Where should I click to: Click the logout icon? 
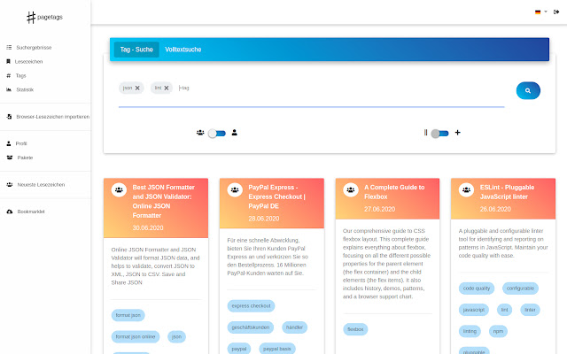click(x=556, y=12)
